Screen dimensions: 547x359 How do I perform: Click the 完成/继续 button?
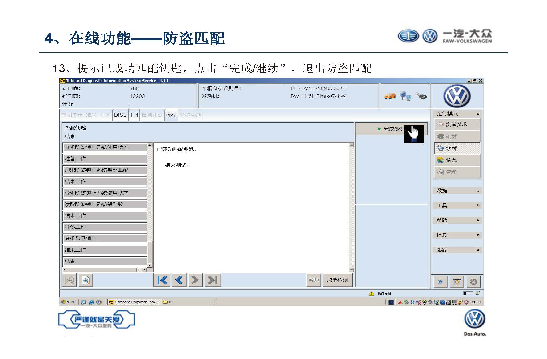tap(391, 129)
